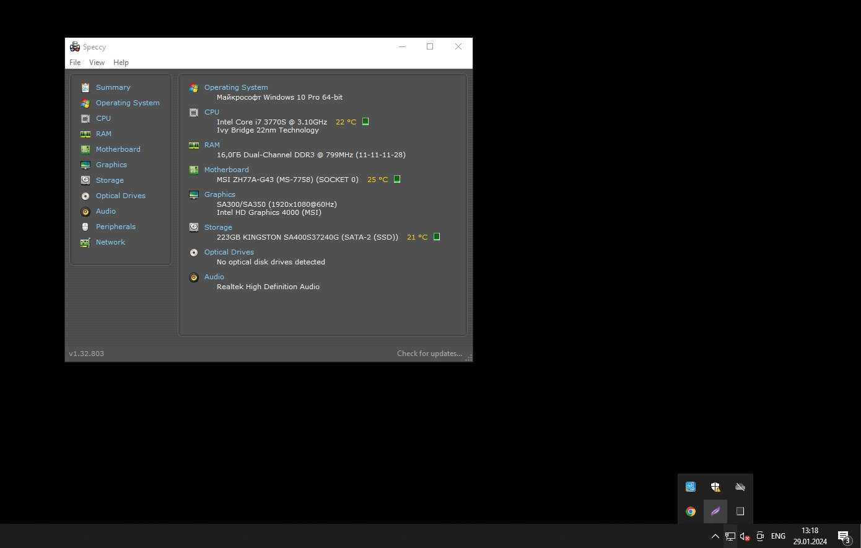
Task: Open the File menu
Action: pyautogui.click(x=75, y=63)
